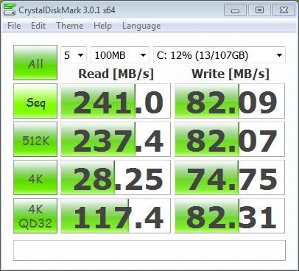Run all benchmarks with All button
Viewport: 299px width, 271px height.
pos(35,63)
